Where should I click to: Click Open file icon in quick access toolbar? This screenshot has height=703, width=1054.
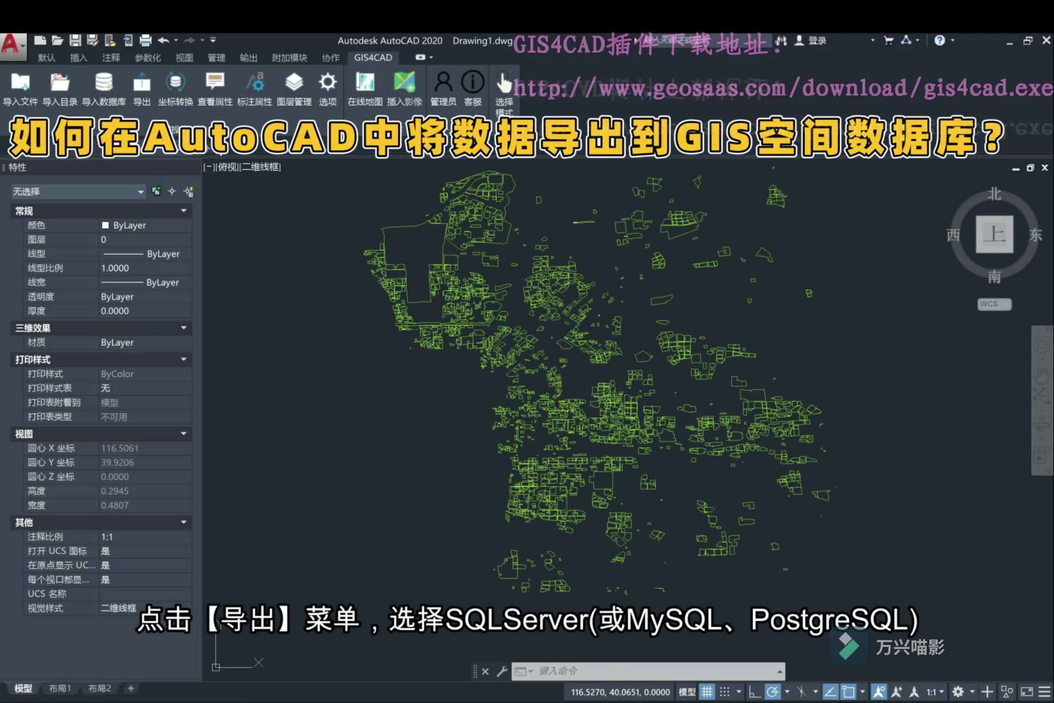(57, 41)
